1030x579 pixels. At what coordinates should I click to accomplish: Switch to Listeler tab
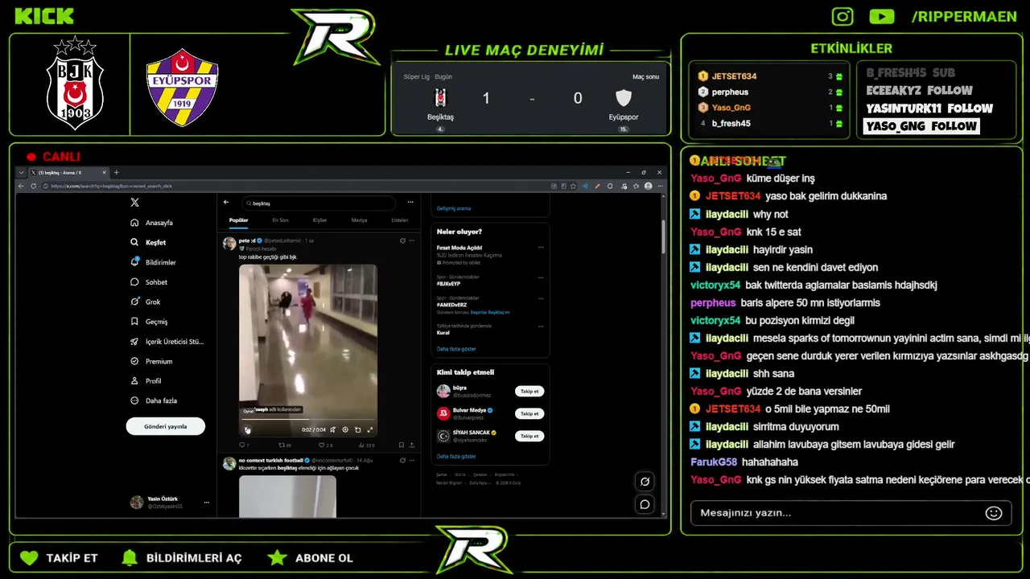(400, 220)
